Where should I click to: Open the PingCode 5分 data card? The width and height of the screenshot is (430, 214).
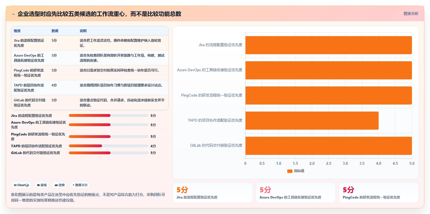tap(379, 193)
